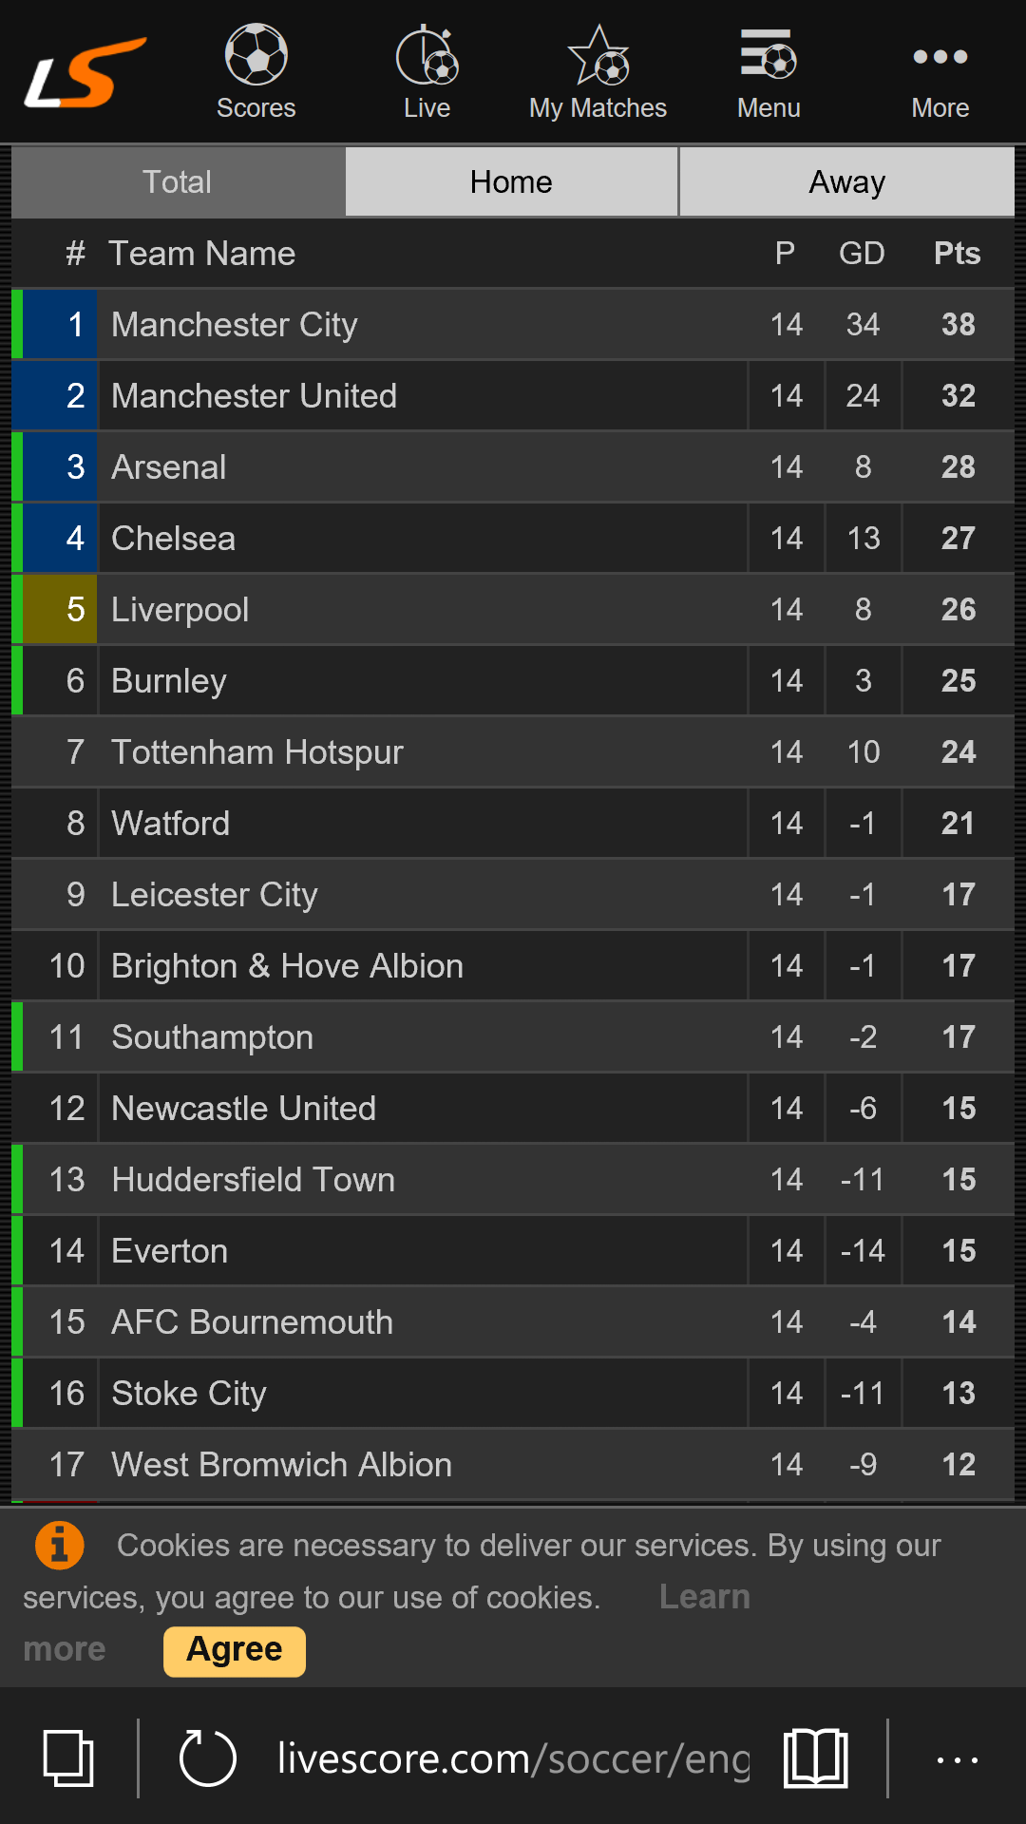Open the Menu icon
Viewport: 1026px width, 1824px height.
tap(769, 56)
